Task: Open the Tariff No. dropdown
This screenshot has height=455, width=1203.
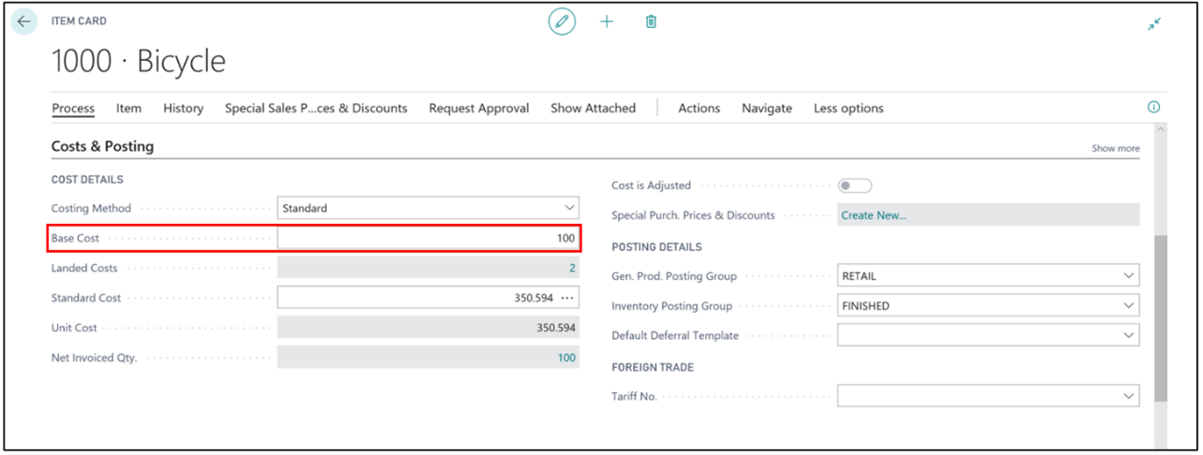Action: click(x=987, y=397)
